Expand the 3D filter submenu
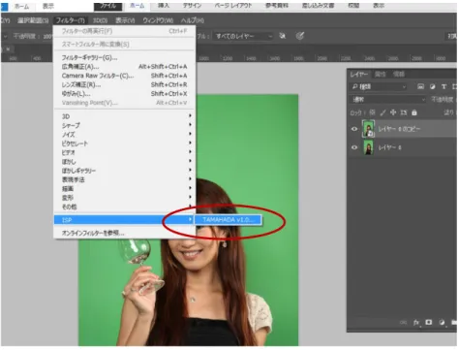 tap(124, 116)
